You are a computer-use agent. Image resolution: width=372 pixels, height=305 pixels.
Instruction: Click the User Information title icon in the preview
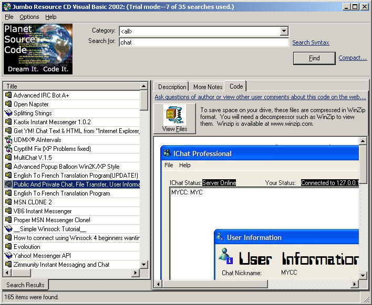220,237
